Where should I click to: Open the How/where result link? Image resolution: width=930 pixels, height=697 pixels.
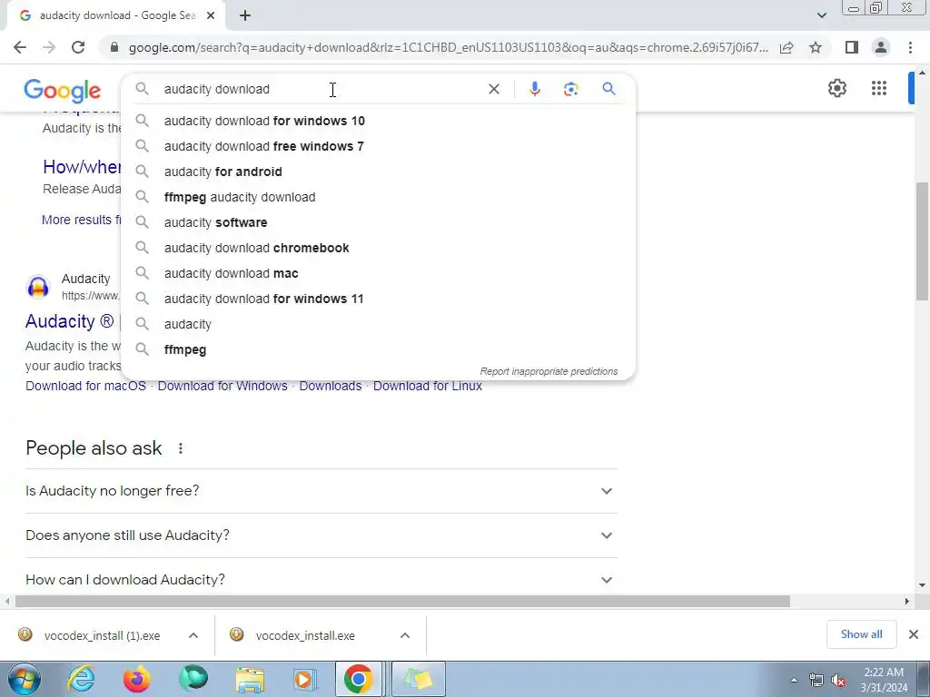coord(82,167)
